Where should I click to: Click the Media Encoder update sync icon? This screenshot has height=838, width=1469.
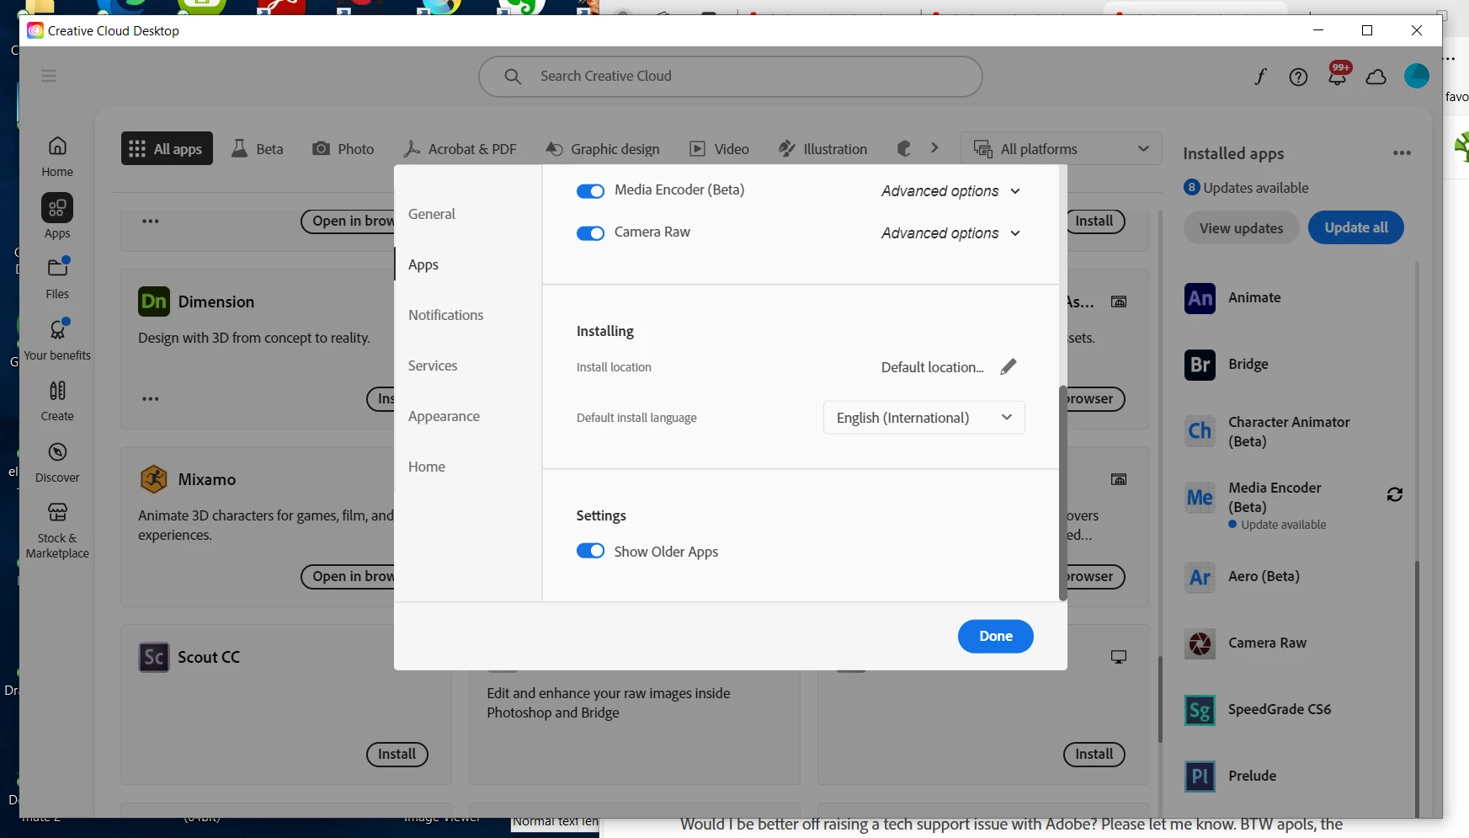1395,494
